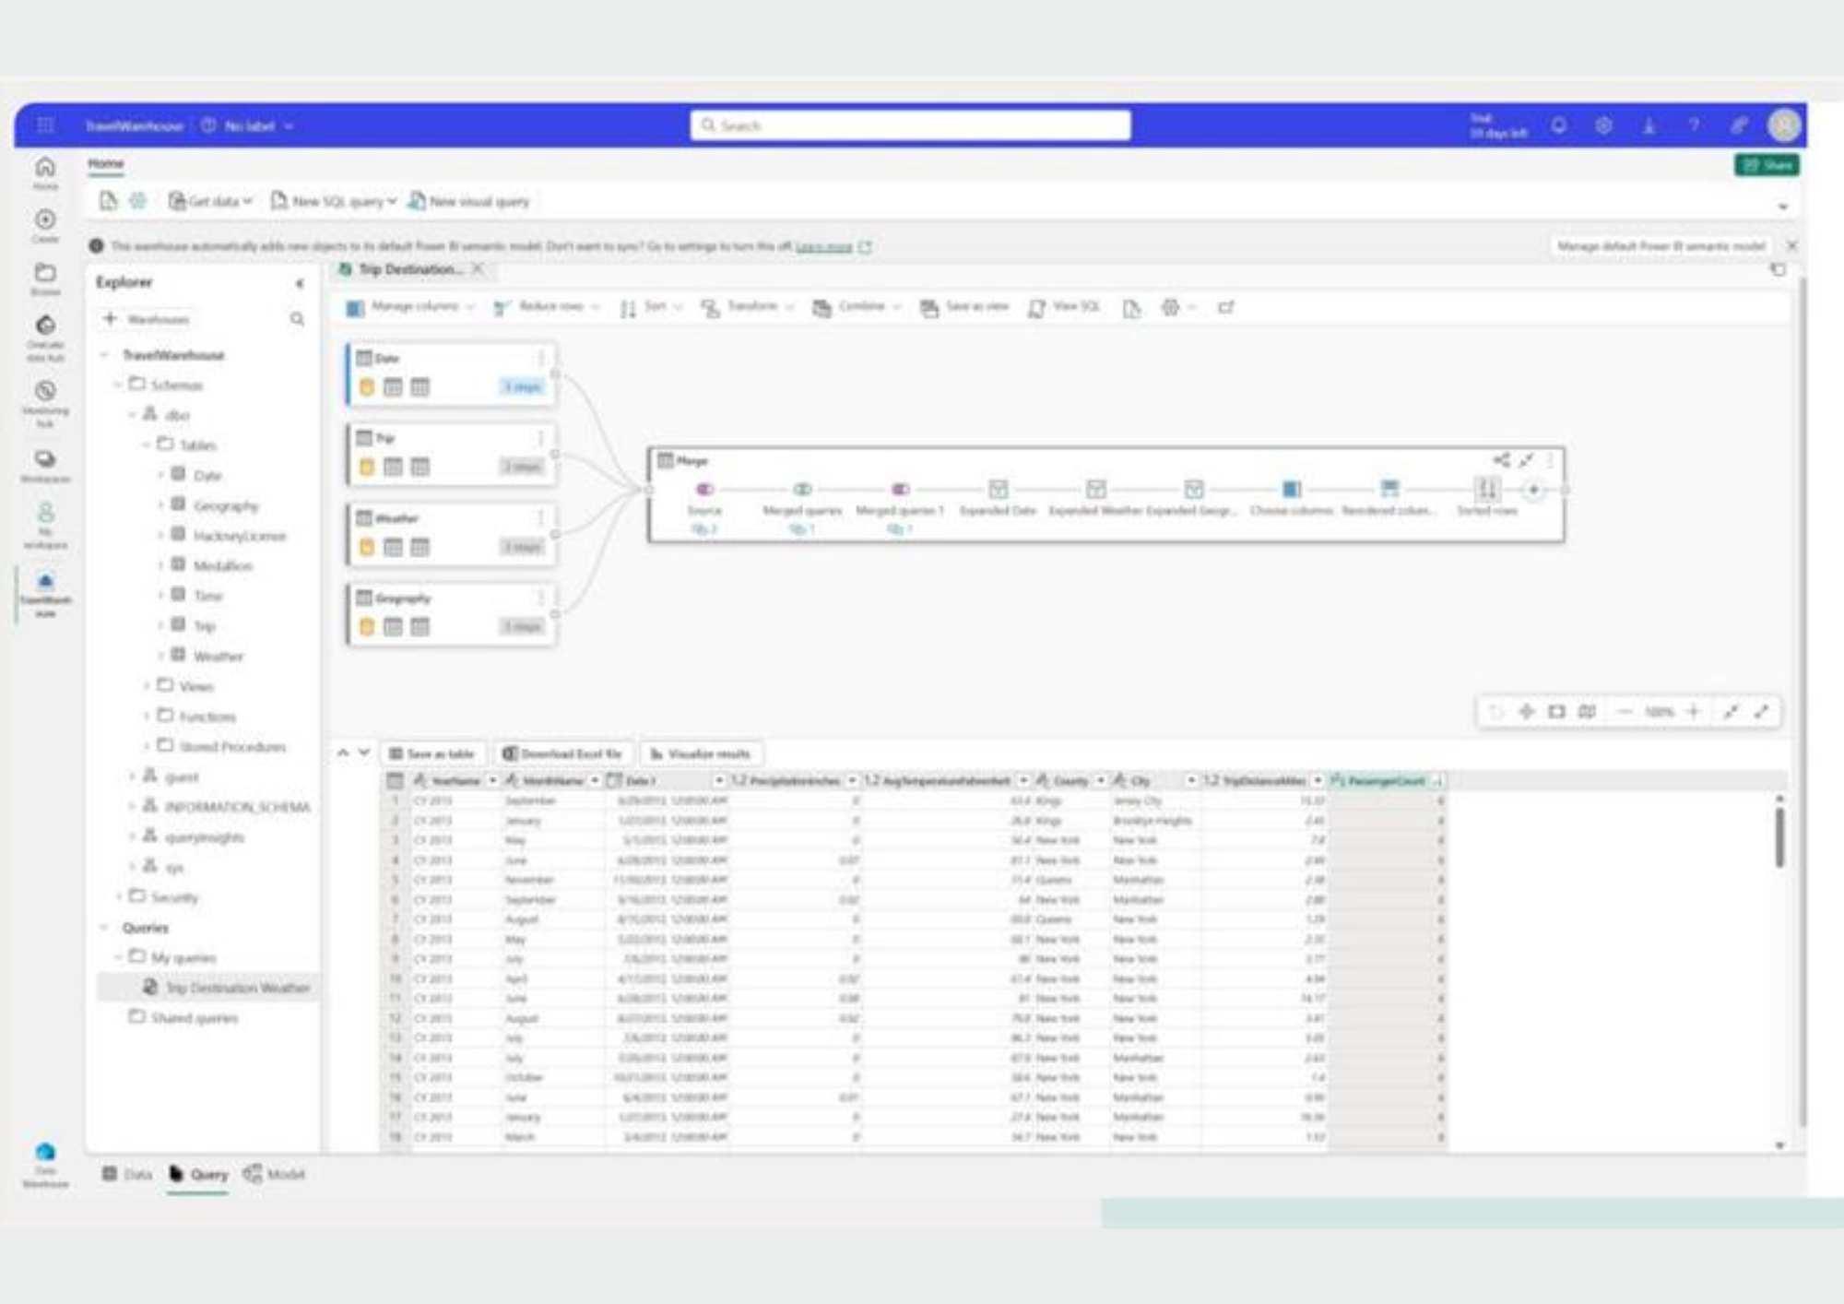Select the Expanded Date step icon
Screen dimensions: 1844x1304
(998, 490)
